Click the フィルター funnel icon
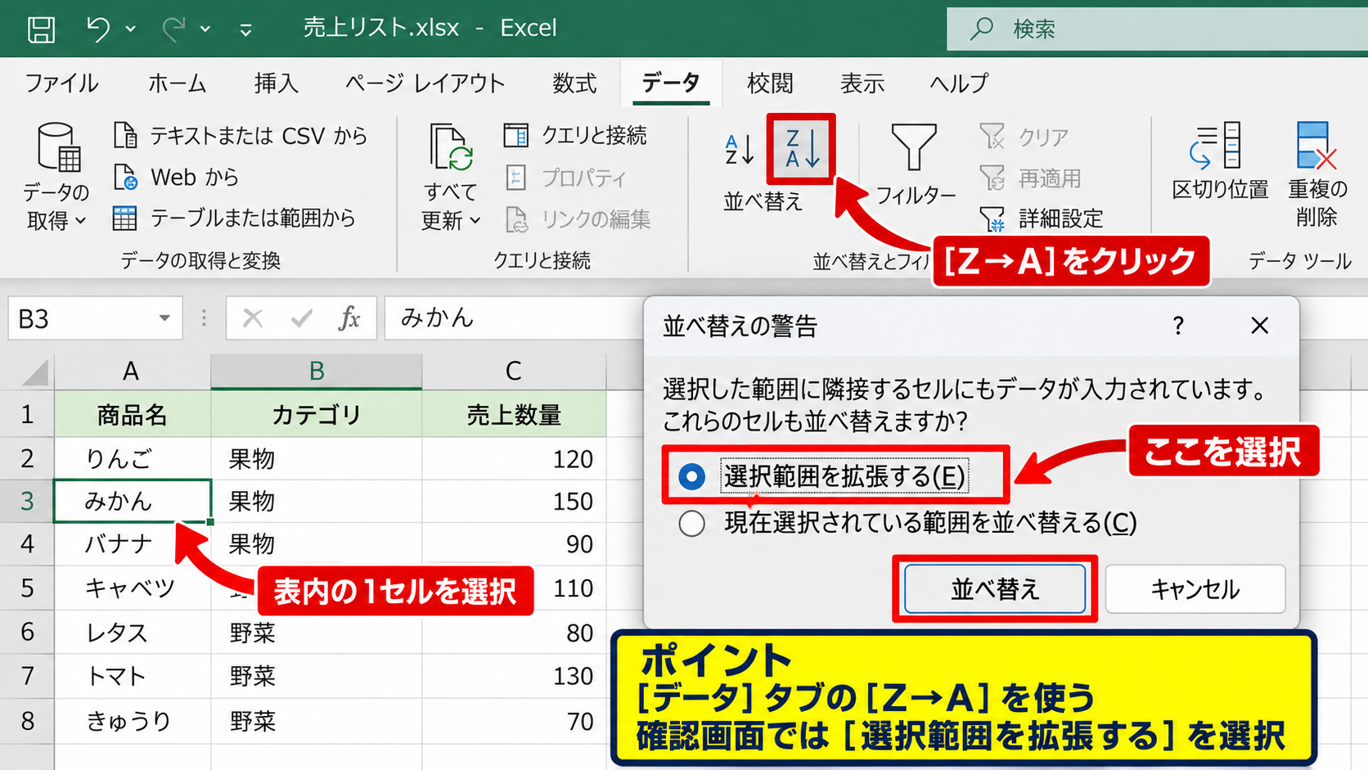This screenshot has height=770, width=1368. point(914,147)
